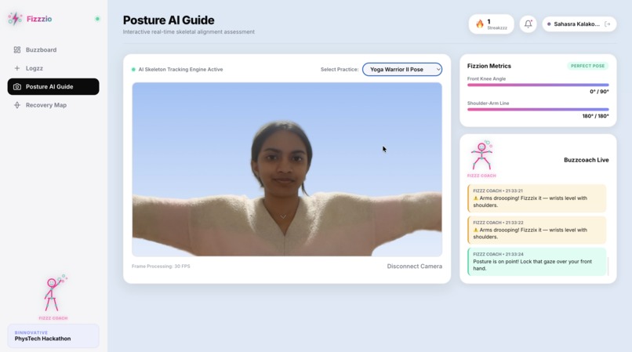Click the 'Fizzion Metrics' heading

489,66
